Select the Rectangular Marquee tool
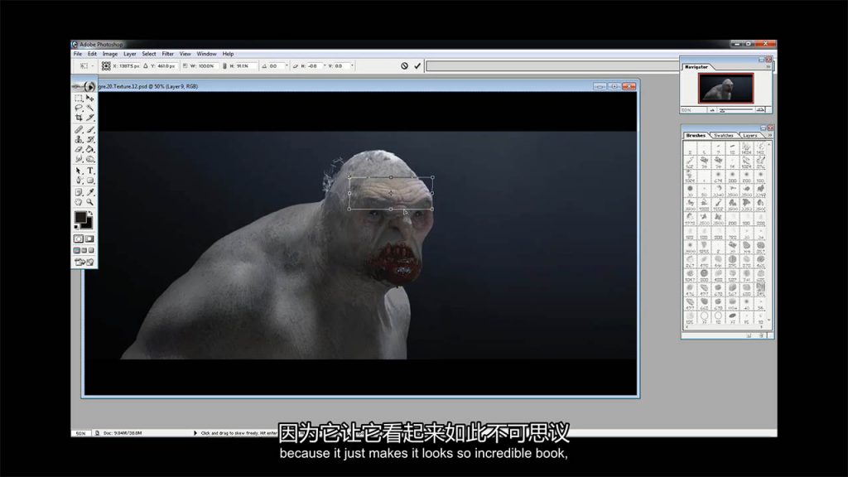 click(79, 99)
